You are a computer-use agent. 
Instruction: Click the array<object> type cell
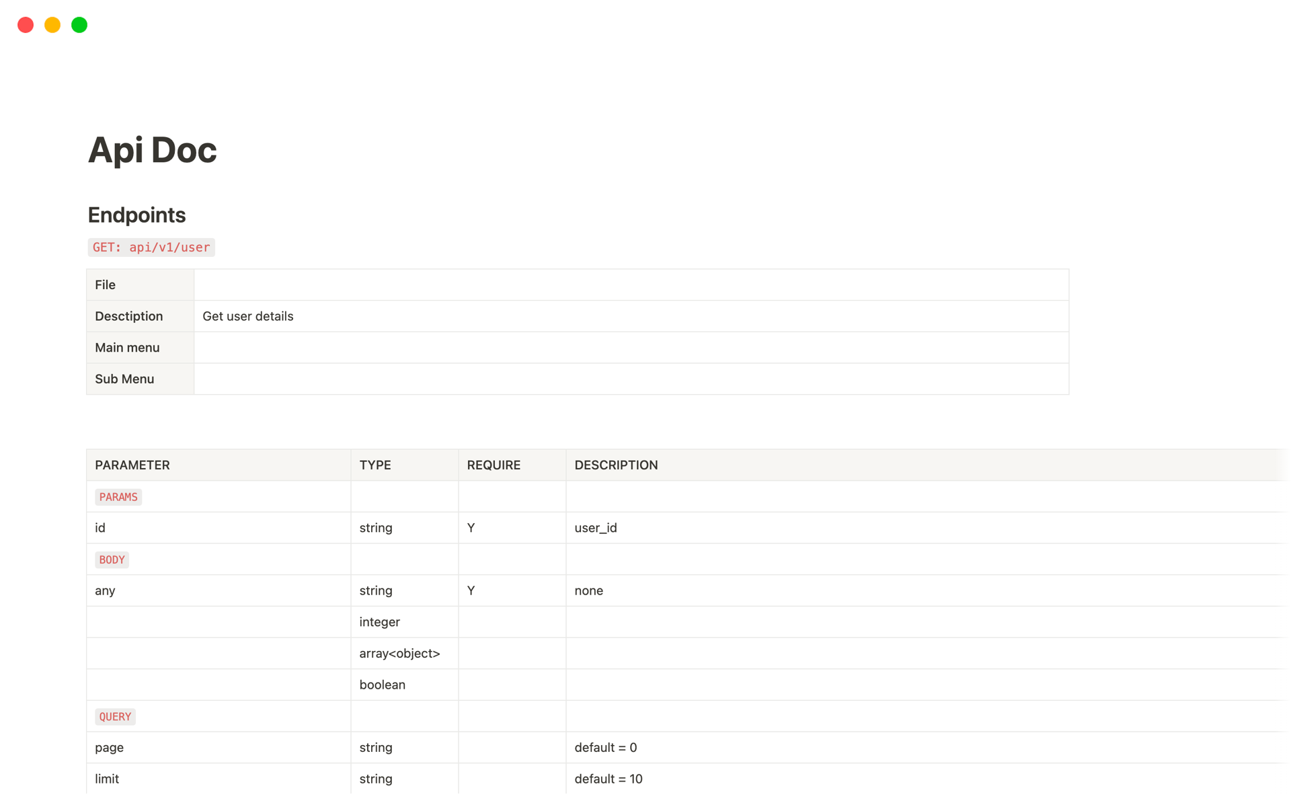coord(399,654)
